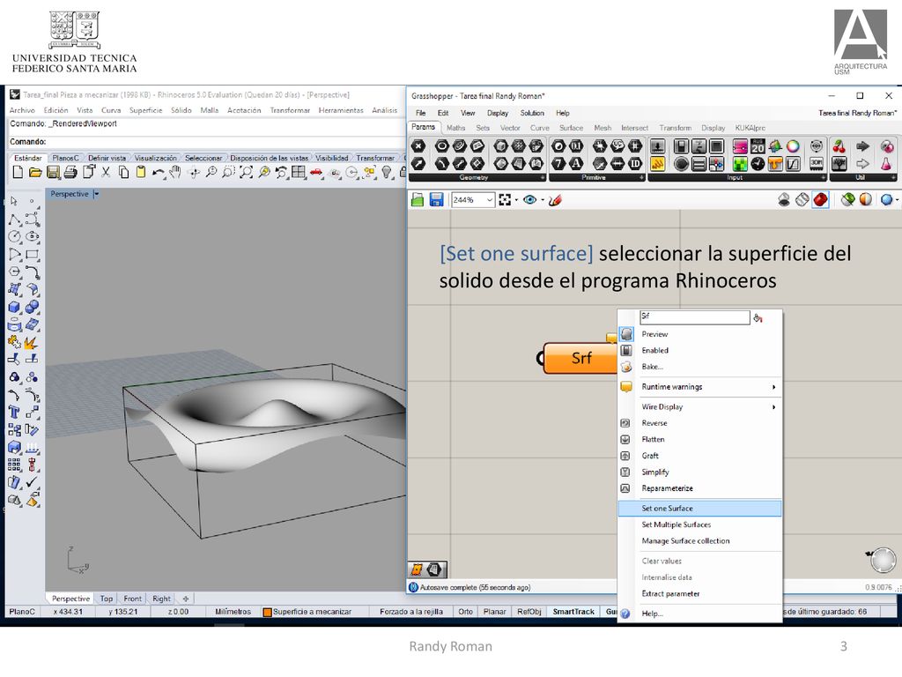
Task: Click the Help question mark icon in menu
Action: pyautogui.click(x=625, y=614)
